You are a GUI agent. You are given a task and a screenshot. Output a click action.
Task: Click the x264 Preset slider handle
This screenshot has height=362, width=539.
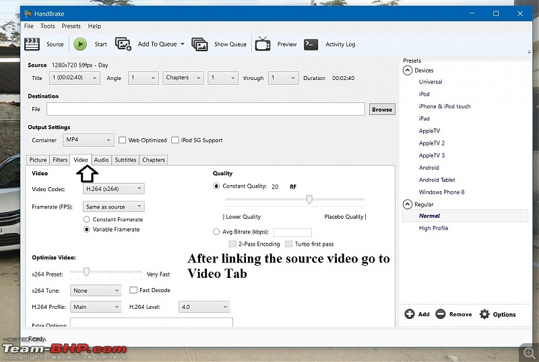tap(86, 272)
